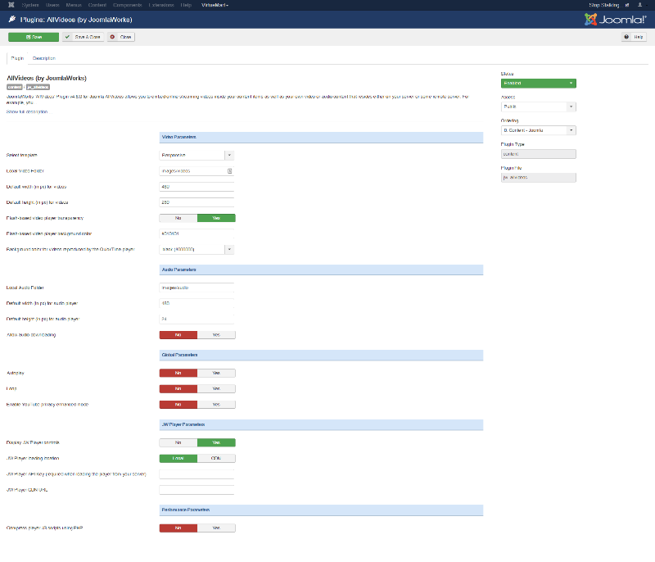Open the Components menu
Screen dimensions: 655x562
[x=128, y=5]
